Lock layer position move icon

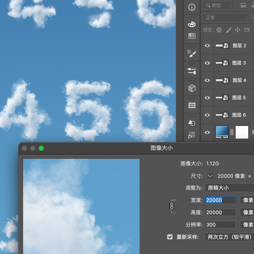237,30
